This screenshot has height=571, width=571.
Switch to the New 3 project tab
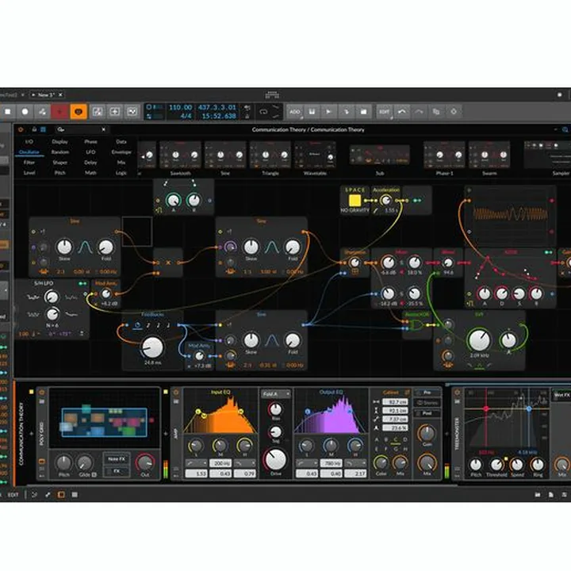pyautogui.click(x=47, y=94)
